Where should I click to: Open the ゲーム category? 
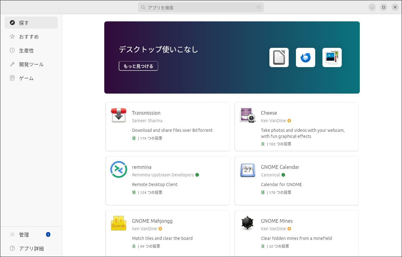[x=31, y=78]
